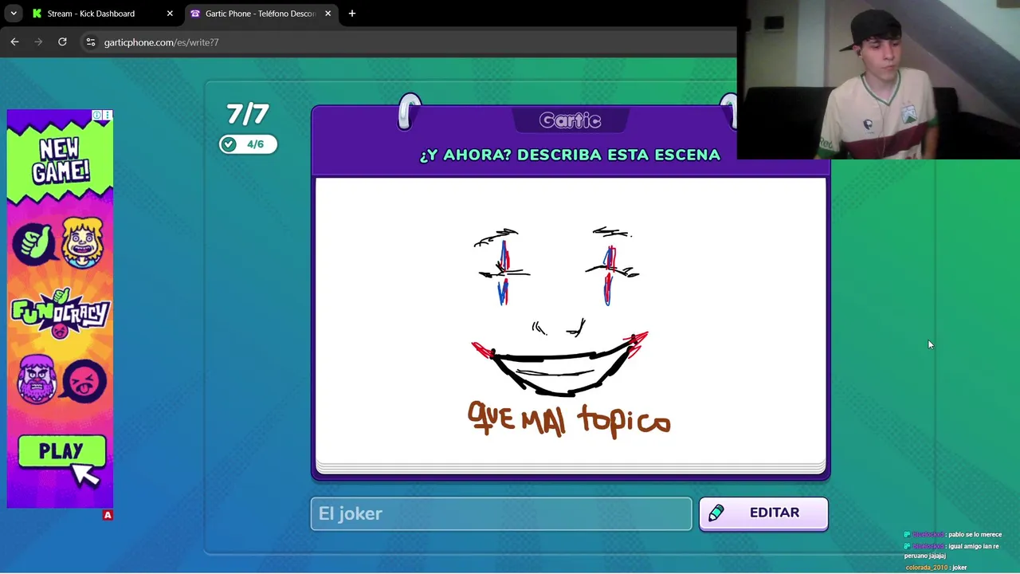Close the Gartic Phone tab
Image resolution: width=1020 pixels, height=574 pixels.
point(328,14)
